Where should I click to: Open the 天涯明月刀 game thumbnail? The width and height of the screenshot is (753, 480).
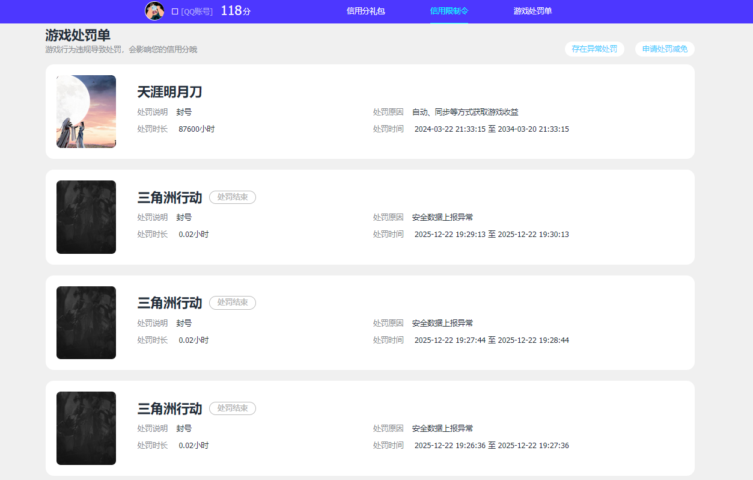[x=86, y=111]
